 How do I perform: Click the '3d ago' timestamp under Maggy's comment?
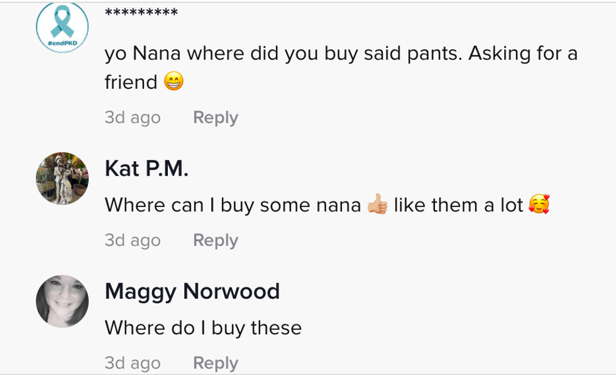coord(132,363)
